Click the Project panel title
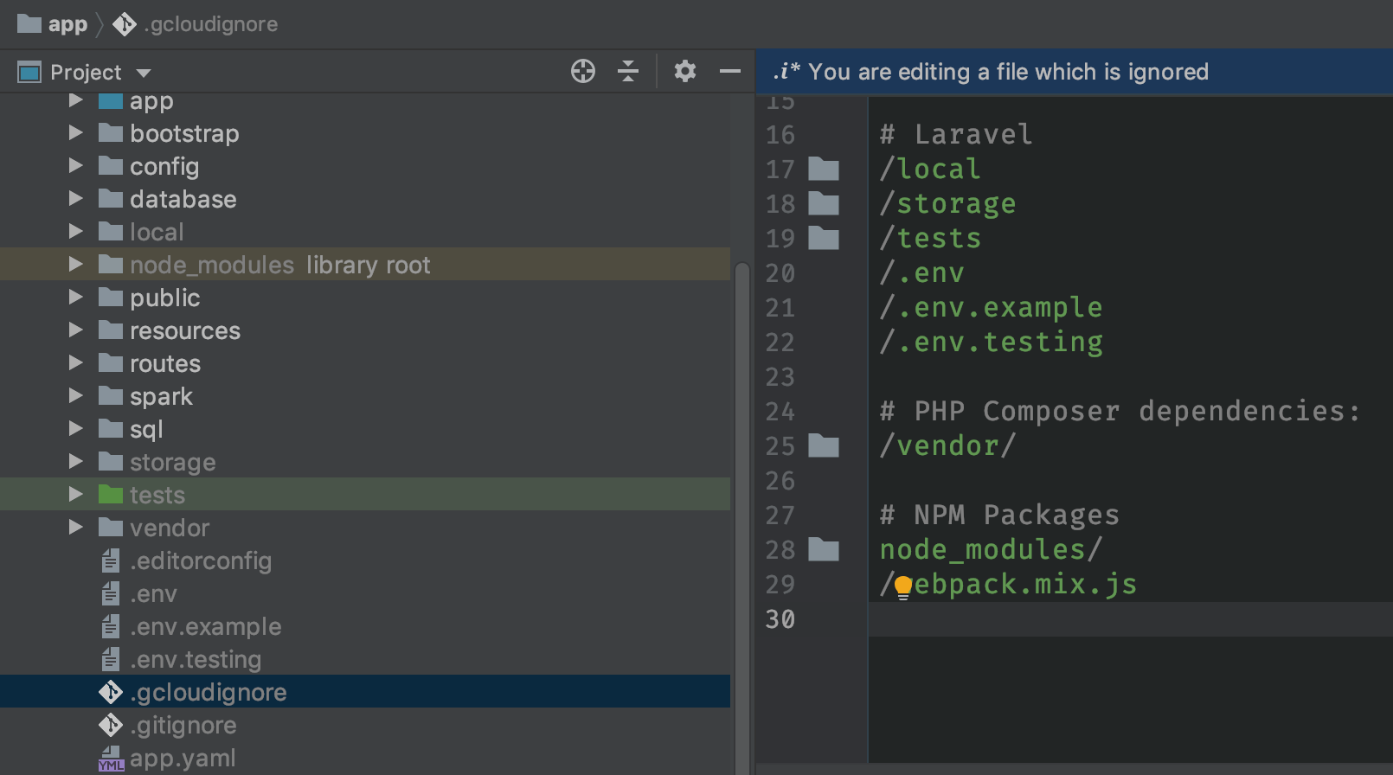The image size is (1393, 775). 86,73
